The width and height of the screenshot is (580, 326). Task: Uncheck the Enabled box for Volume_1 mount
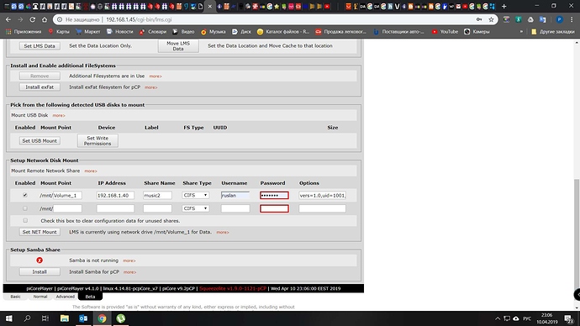(25, 195)
